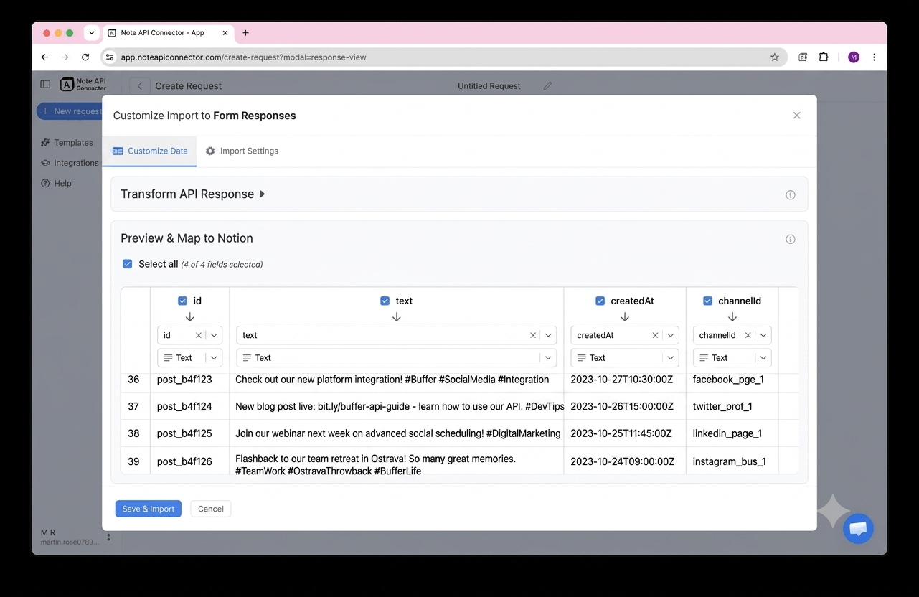The image size is (919, 597).
Task: Uncheck the channelId field checkbox
Action: pyautogui.click(x=707, y=301)
